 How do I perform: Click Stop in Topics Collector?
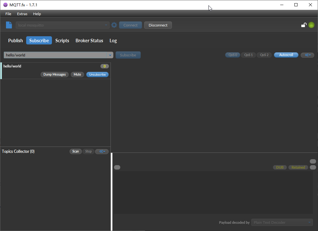(88, 152)
